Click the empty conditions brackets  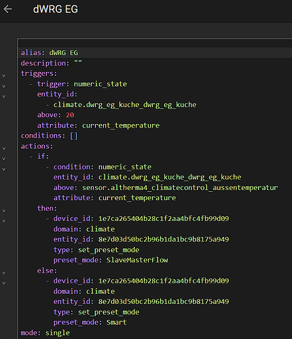[x=74, y=136]
